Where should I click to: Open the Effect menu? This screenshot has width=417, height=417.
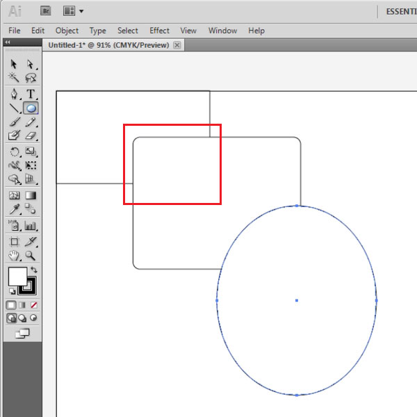(159, 31)
